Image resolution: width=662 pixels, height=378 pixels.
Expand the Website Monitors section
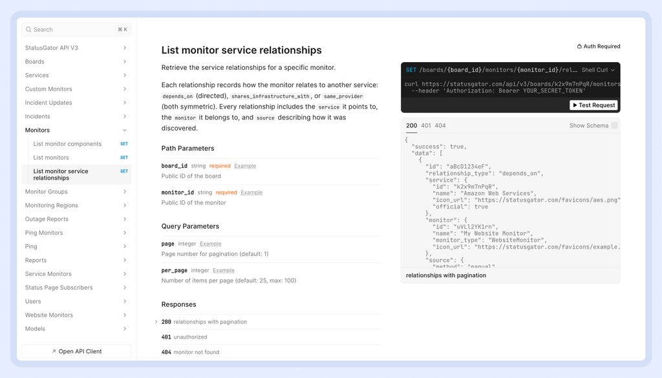pos(125,315)
